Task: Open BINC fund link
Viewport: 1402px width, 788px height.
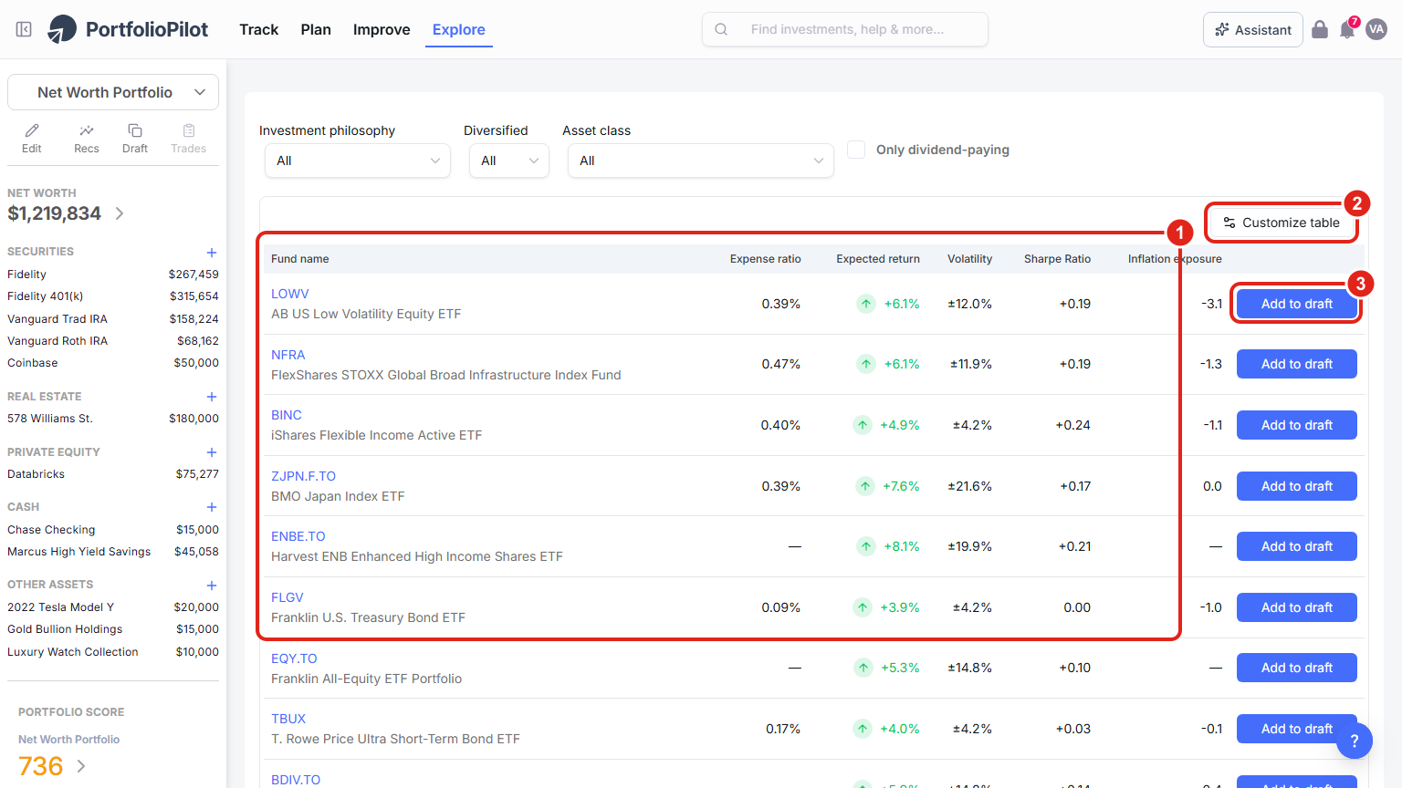Action: 287,415
